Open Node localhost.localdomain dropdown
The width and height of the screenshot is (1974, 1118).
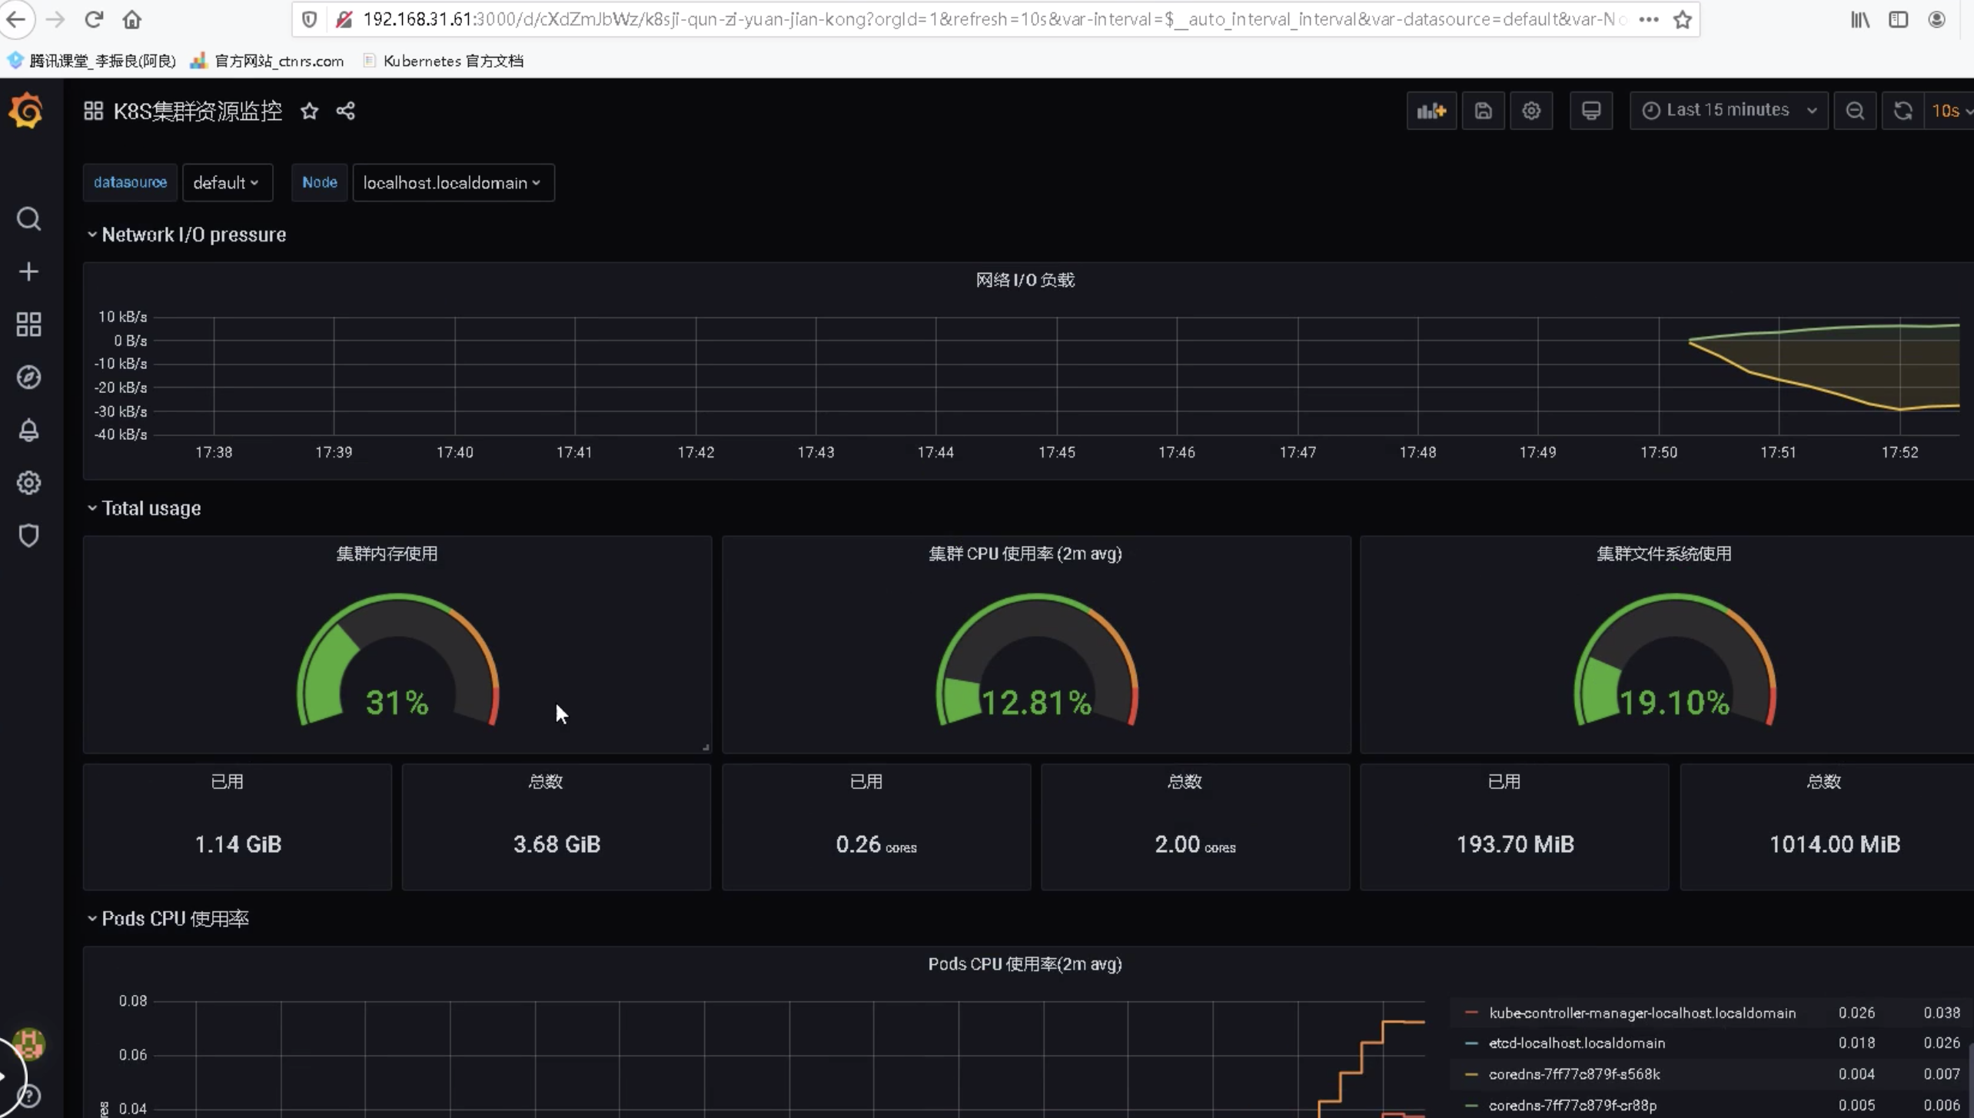453,183
